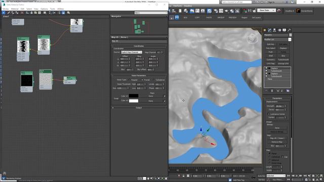Click ViewCube in viewport corner
Image resolution: width=324 pixels, height=182 pixels.
pos(252,38)
